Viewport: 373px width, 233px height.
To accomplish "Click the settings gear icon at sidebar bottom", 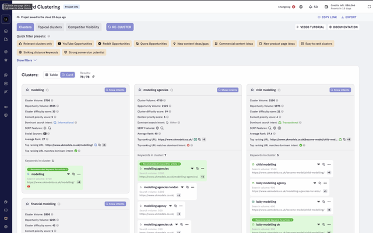I will (6, 227).
